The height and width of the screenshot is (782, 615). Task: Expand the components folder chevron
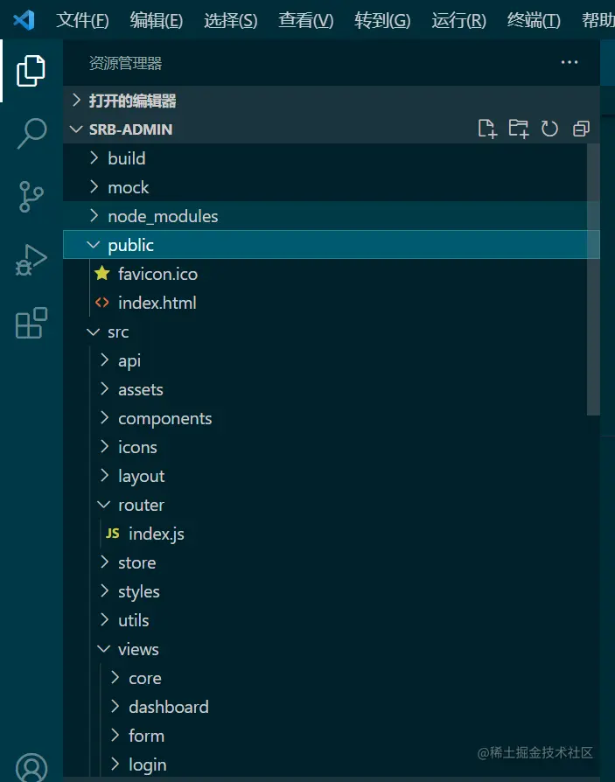click(104, 418)
